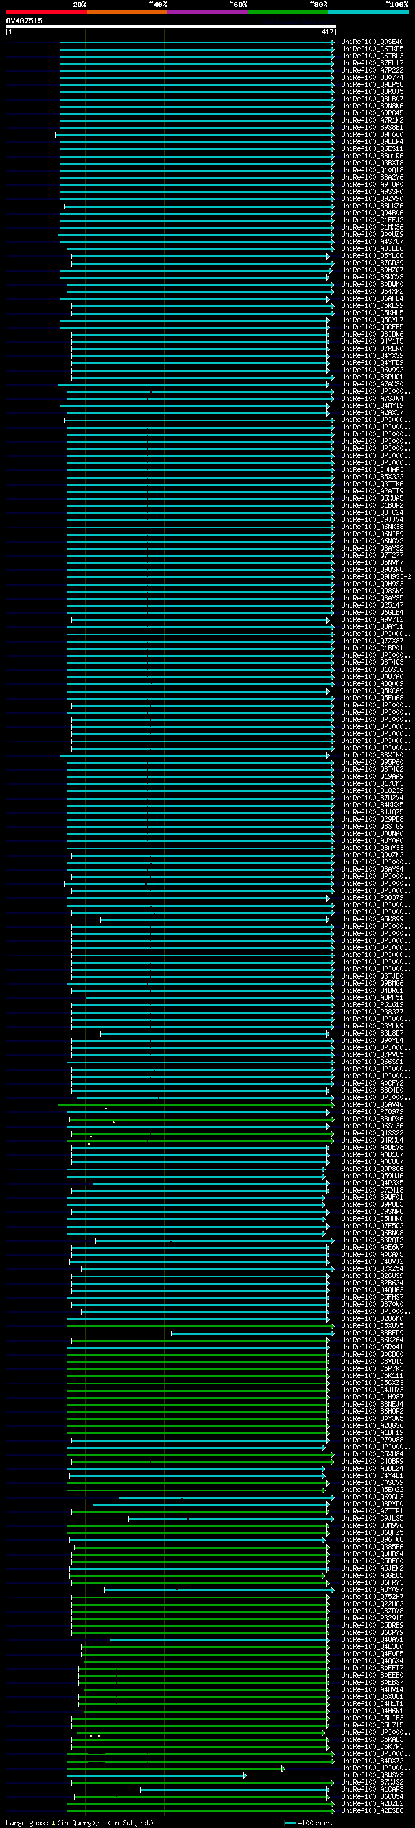Click the short cyan alignment bar for Q8WSY3
This screenshot has height=1828, width=415.
[156, 1775]
